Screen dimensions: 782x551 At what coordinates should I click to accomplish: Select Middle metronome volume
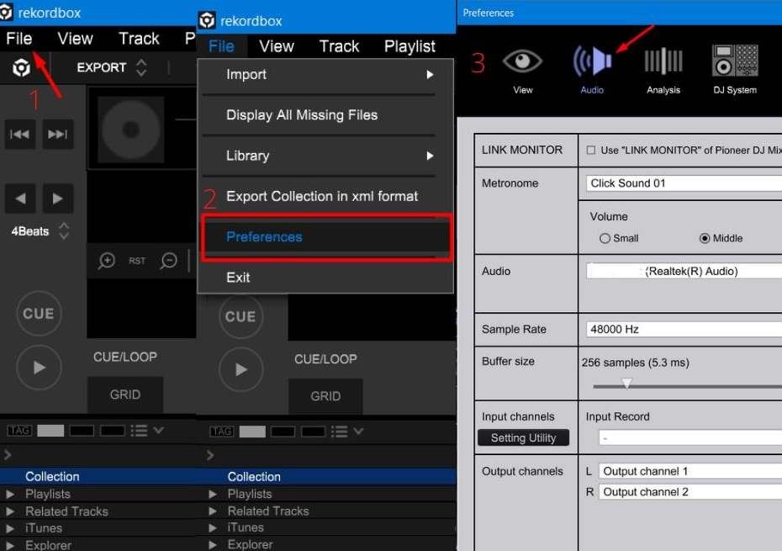click(705, 239)
